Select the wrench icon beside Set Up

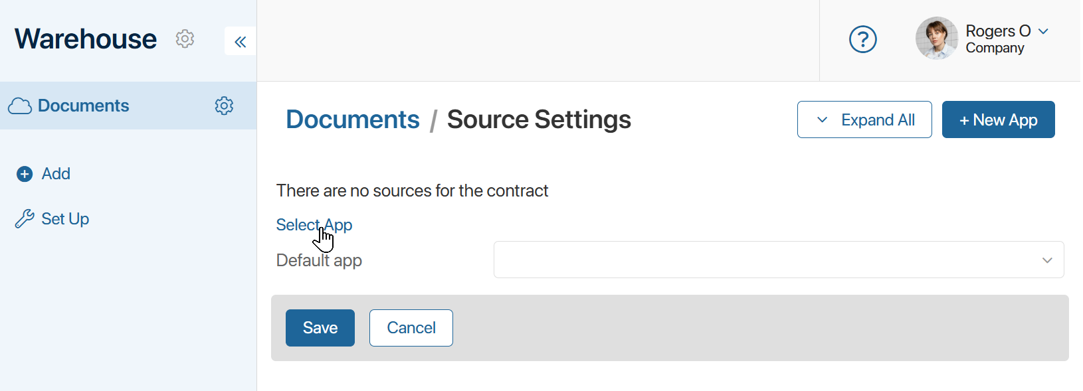[x=25, y=218]
